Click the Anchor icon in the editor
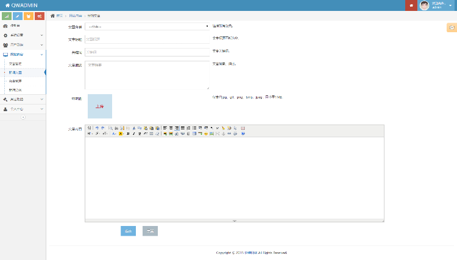Image resolution: width=457 pixels, height=260 pixels. (x=224, y=134)
